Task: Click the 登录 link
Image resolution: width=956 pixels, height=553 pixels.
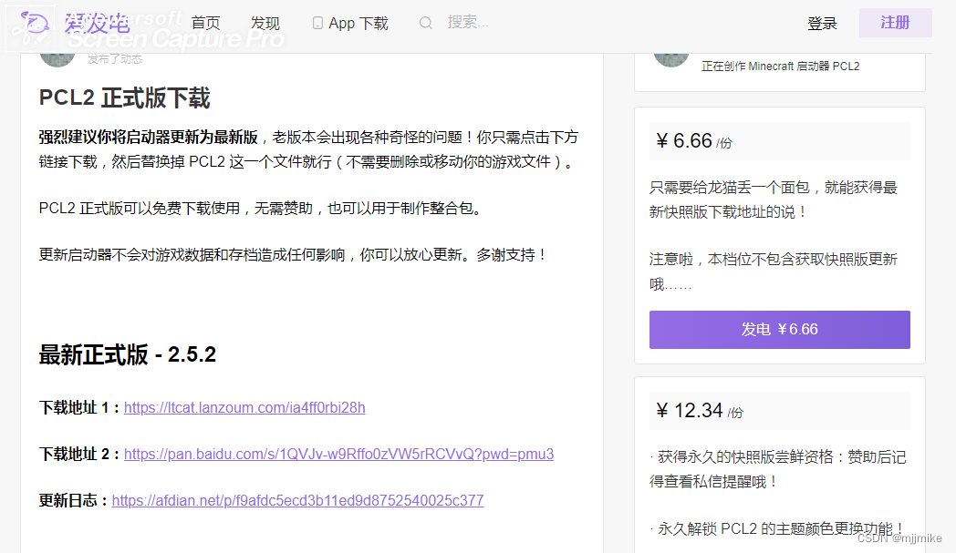Action: click(x=822, y=23)
